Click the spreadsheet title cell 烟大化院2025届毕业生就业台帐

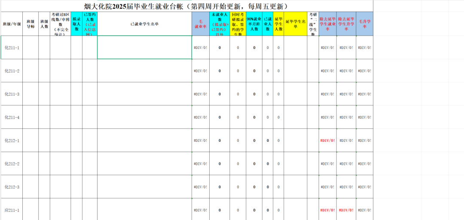coord(186,6)
